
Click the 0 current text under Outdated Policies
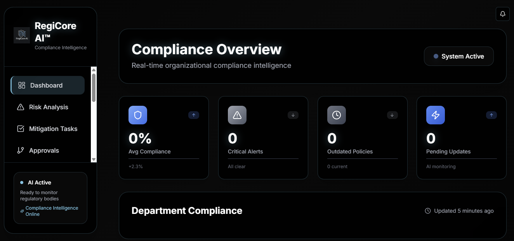click(337, 167)
